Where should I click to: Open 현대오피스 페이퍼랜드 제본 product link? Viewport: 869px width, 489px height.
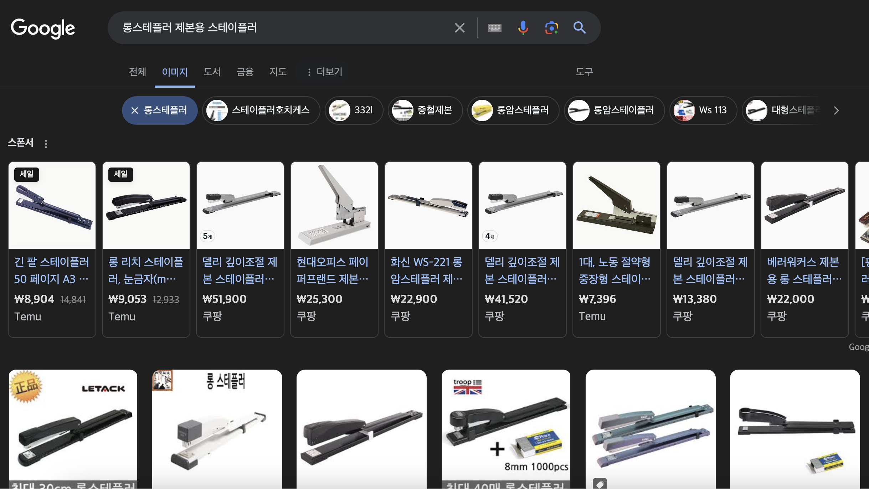[333, 271]
